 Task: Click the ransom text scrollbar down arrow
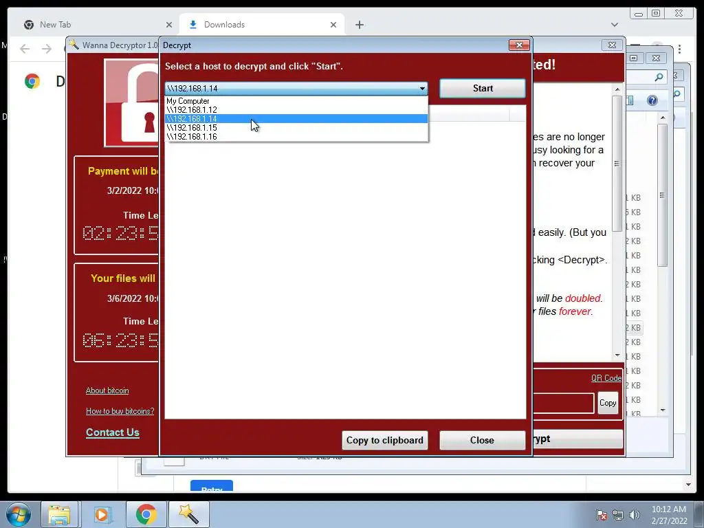(x=617, y=355)
